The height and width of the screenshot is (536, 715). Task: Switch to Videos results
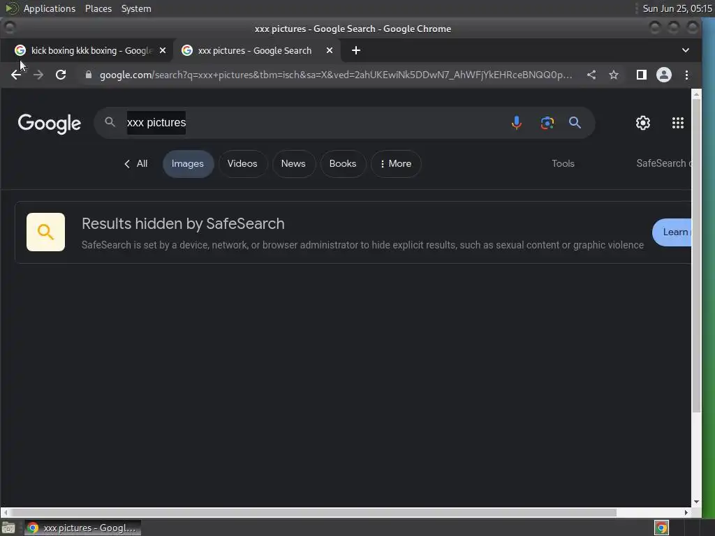[242, 163]
